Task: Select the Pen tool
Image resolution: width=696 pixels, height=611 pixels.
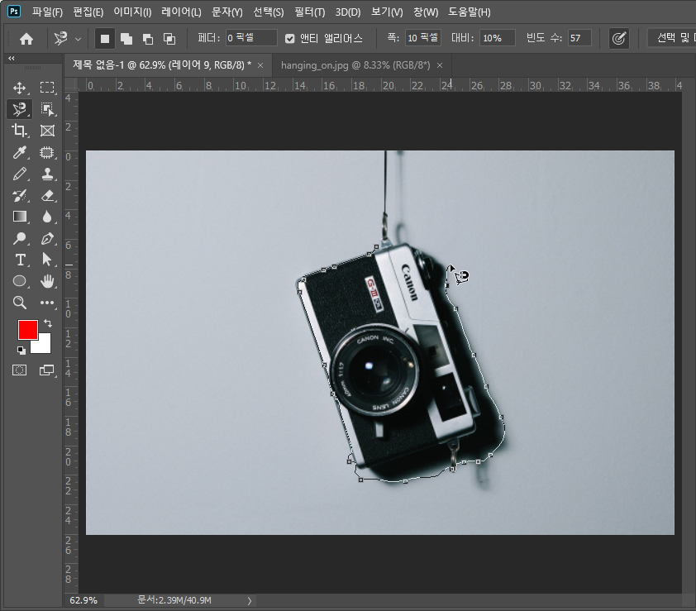Action: point(47,238)
